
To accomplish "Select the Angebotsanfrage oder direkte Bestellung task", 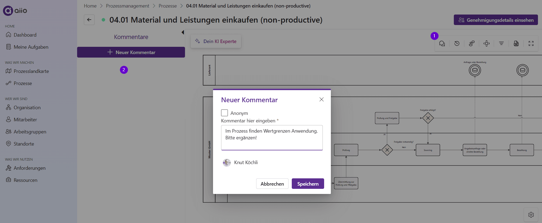I will click(475, 150).
